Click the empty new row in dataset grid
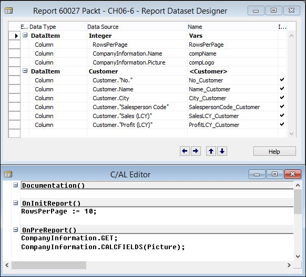This screenshot has width=306, height=277. [x=147, y=134]
